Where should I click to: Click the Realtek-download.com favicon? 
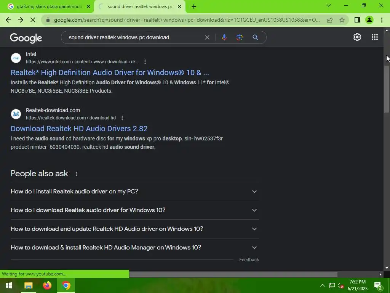[x=16, y=114]
